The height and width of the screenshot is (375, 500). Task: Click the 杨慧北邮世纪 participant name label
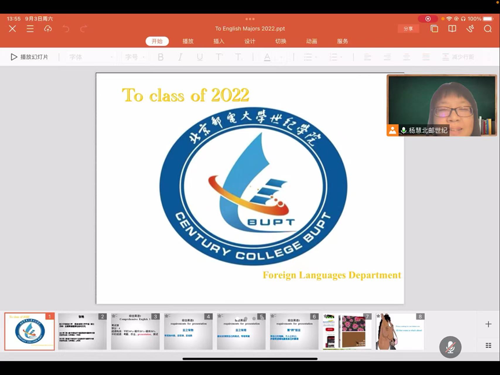(428, 130)
